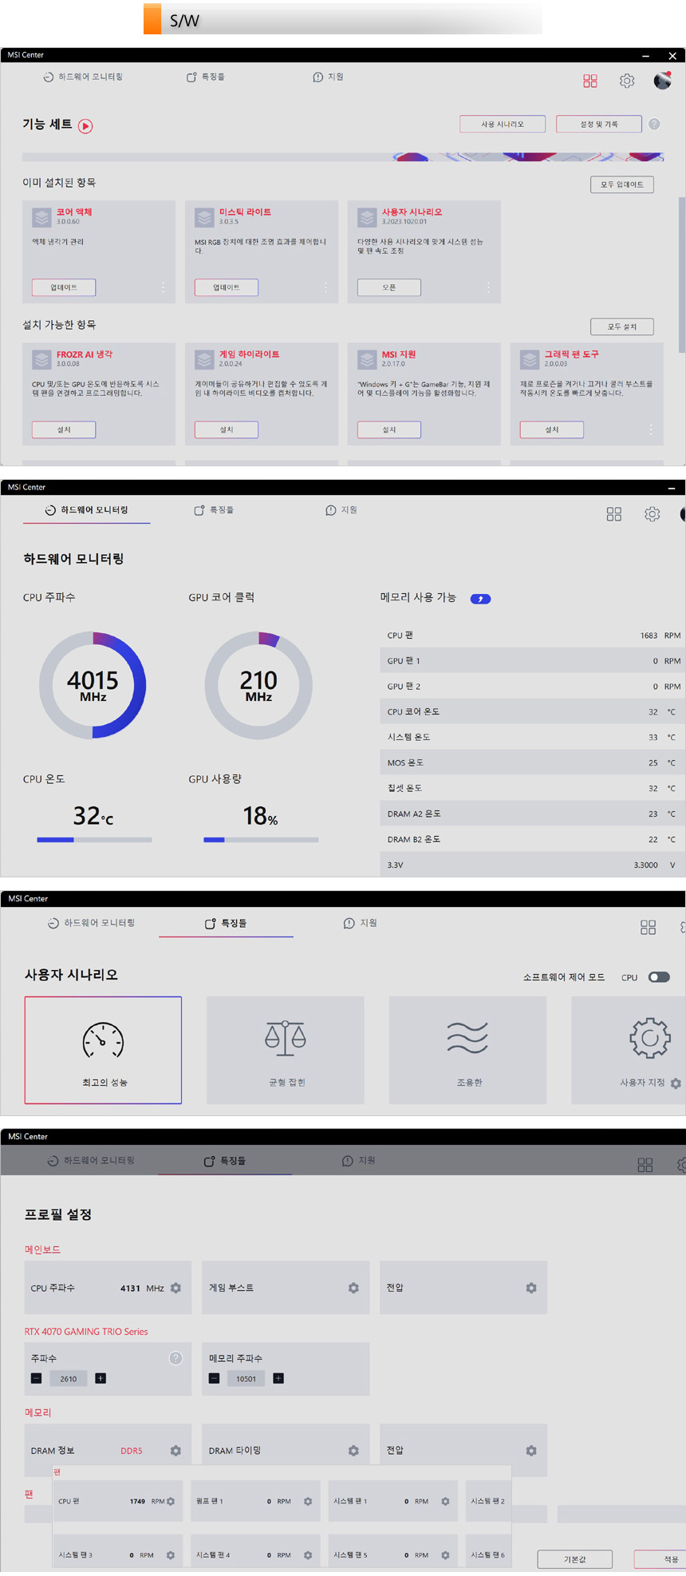This screenshot has width=686, height=1576.
Task: Select the 균형 잡힌 balance scale scenario
Action: coord(286,1050)
